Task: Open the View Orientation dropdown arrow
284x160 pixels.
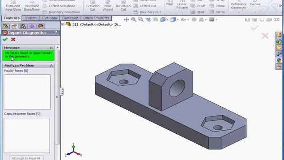Action: pyautogui.click(x=167, y=20)
